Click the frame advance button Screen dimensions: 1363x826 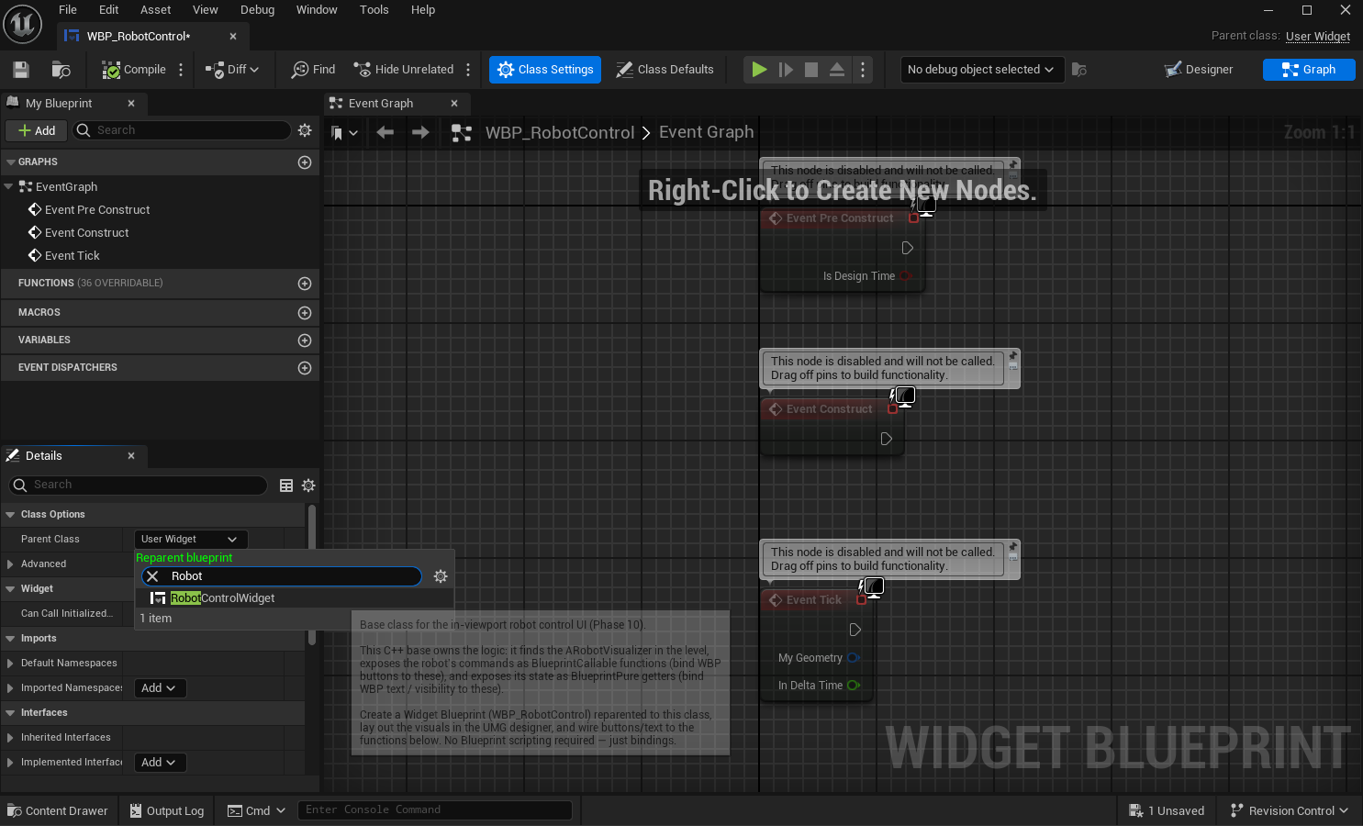[x=786, y=70]
